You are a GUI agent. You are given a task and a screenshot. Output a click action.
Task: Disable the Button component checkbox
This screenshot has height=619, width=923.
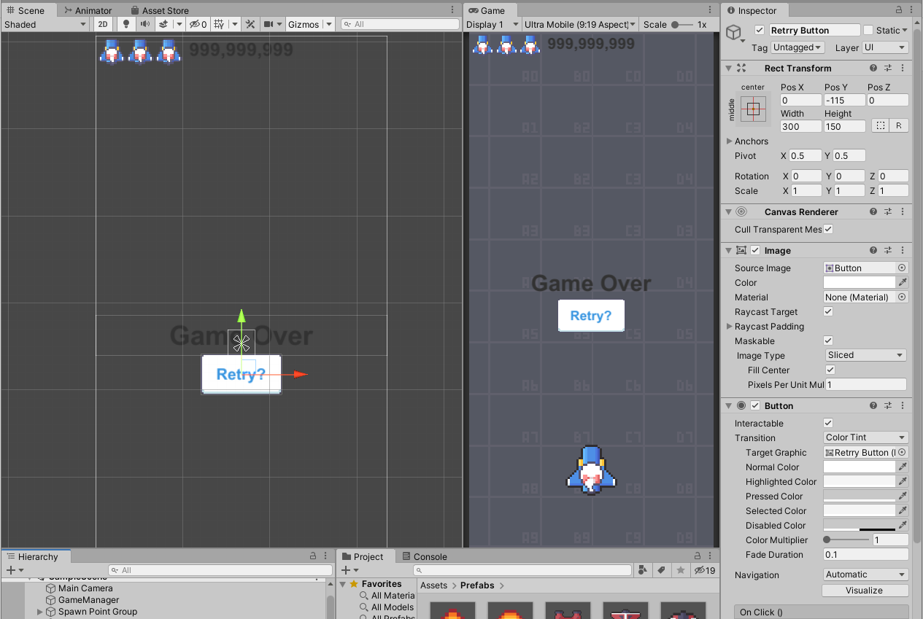point(755,405)
